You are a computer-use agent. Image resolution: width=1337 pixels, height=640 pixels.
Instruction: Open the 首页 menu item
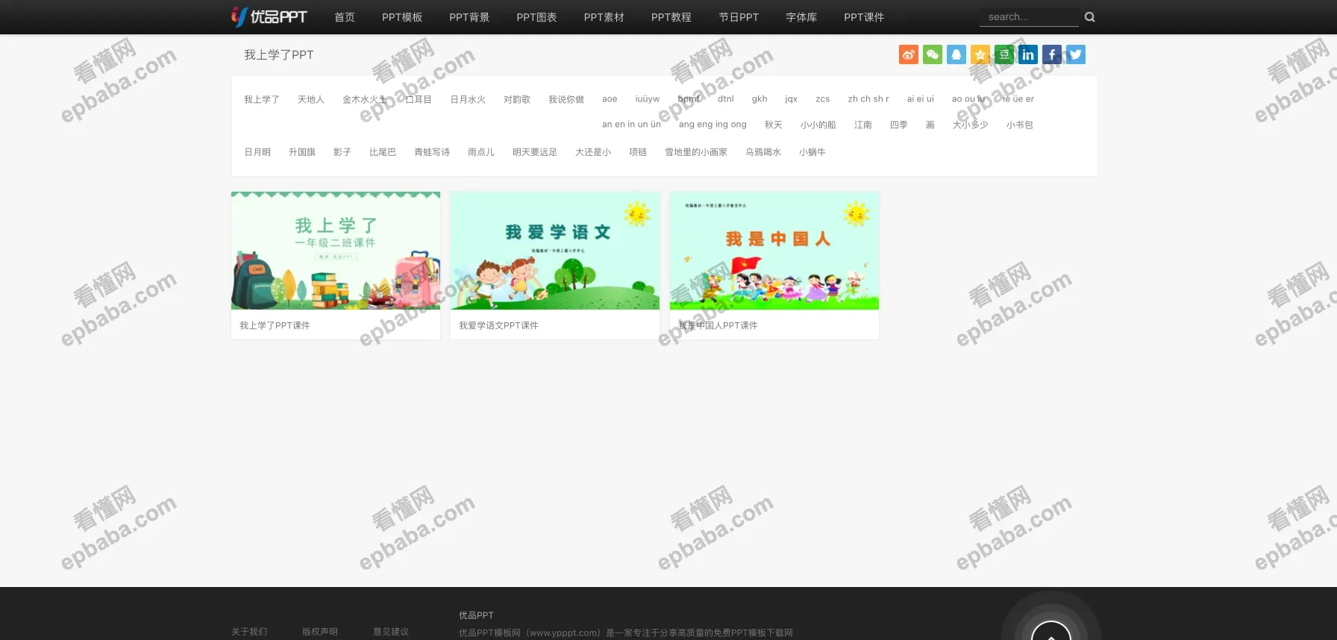click(345, 17)
